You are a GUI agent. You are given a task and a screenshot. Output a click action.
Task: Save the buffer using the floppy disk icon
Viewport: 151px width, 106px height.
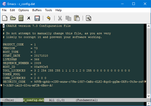37,18
